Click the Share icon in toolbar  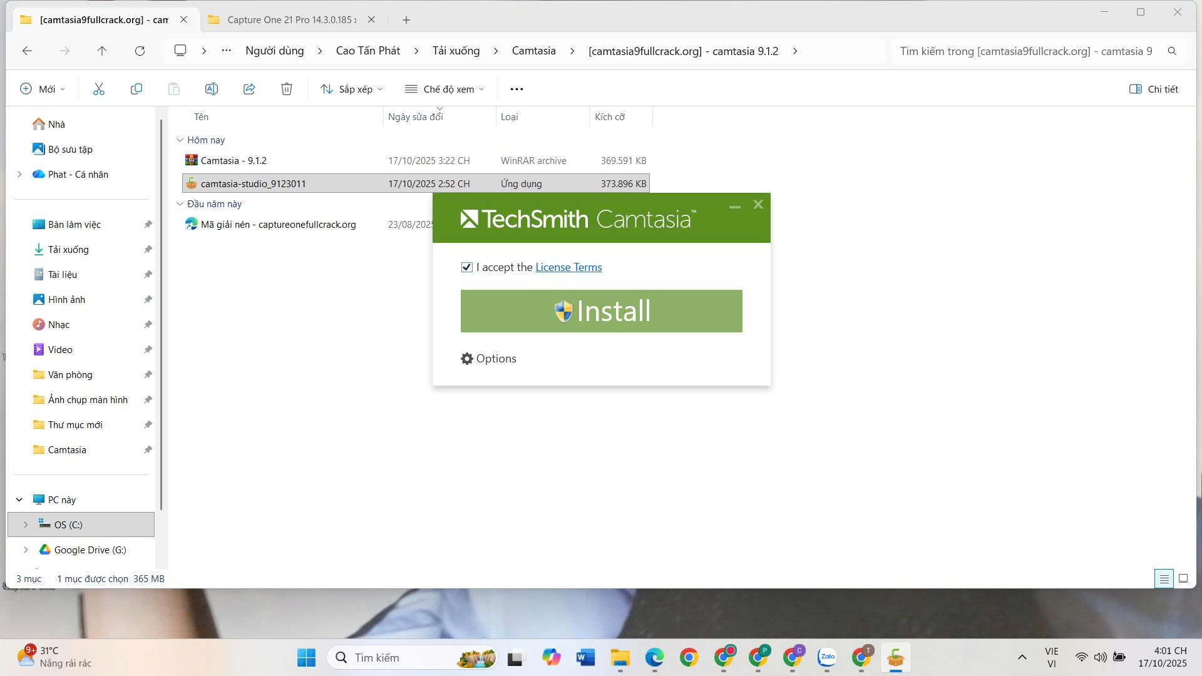(x=249, y=89)
